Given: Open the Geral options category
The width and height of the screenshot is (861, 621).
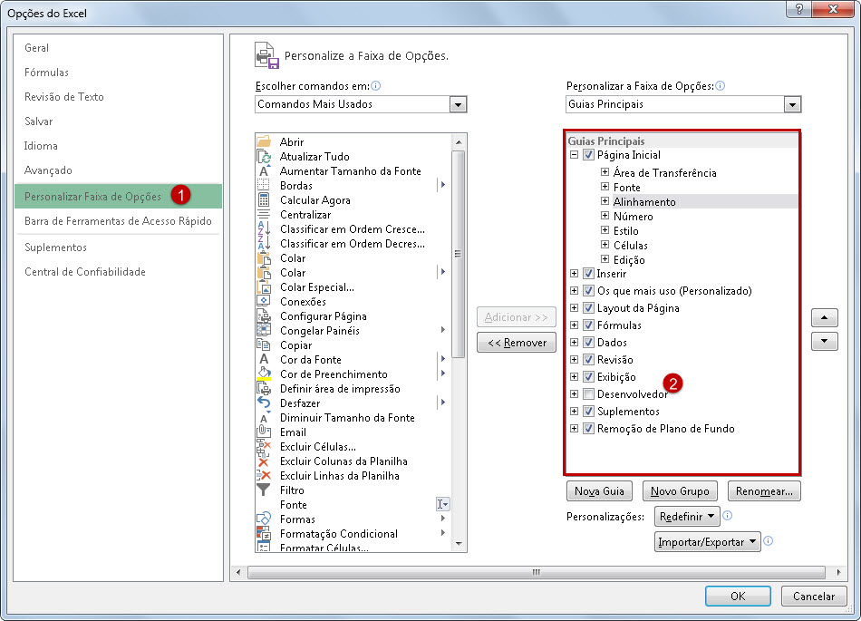Looking at the screenshot, I should [37, 48].
